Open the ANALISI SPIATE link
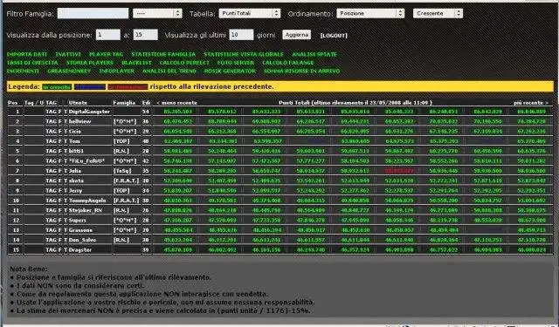Image resolution: width=559 pixels, height=327 pixels. pyautogui.click(x=314, y=54)
